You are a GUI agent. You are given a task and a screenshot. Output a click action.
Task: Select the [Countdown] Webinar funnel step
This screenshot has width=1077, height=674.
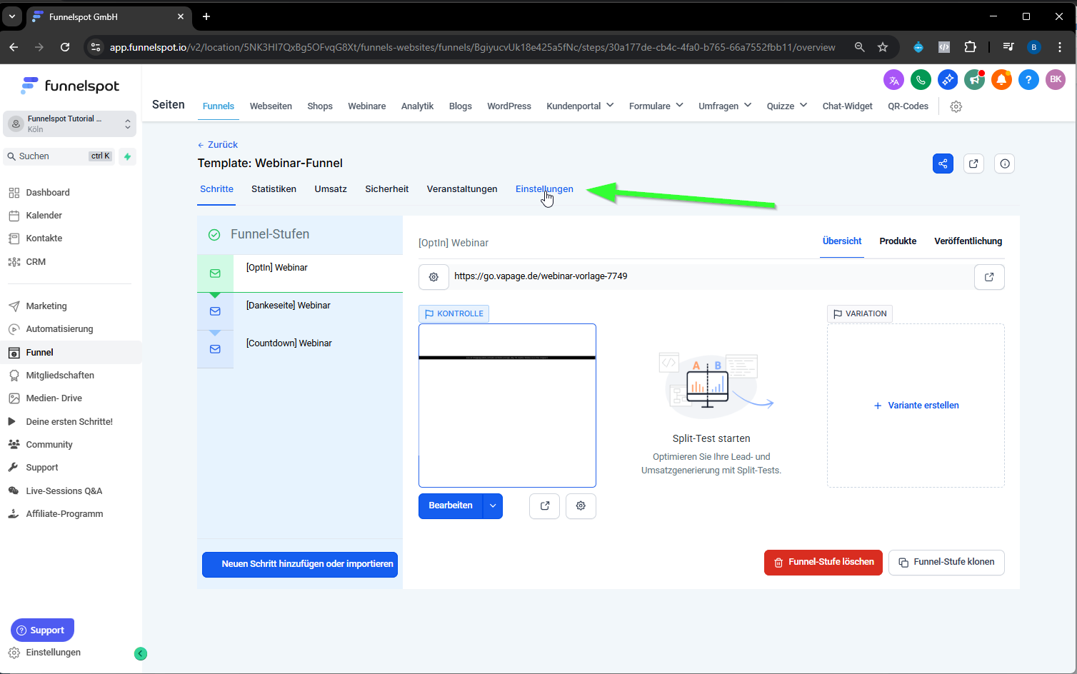(300, 349)
